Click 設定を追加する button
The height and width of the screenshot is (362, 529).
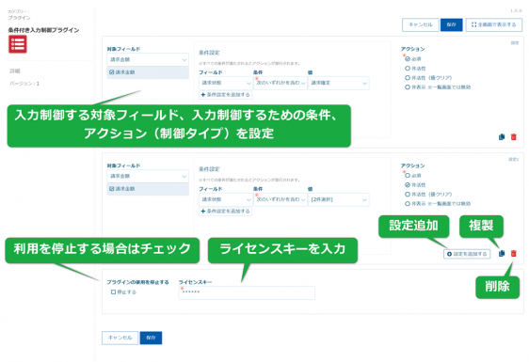pyautogui.click(x=467, y=254)
